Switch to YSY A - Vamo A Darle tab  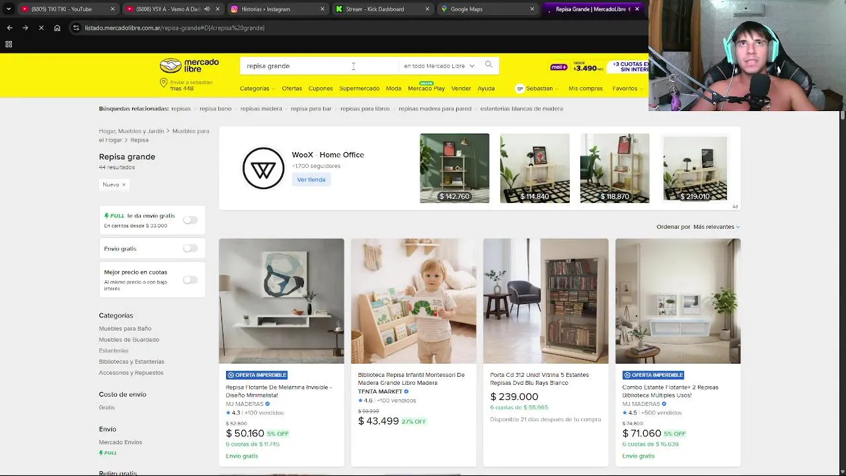coord(172,9)
